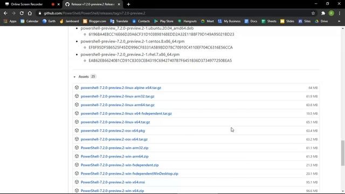Open the Jamboard bookmark
The width and height of the screenshot is (345, 194).
pyautogui.click(x=69, y=21)
